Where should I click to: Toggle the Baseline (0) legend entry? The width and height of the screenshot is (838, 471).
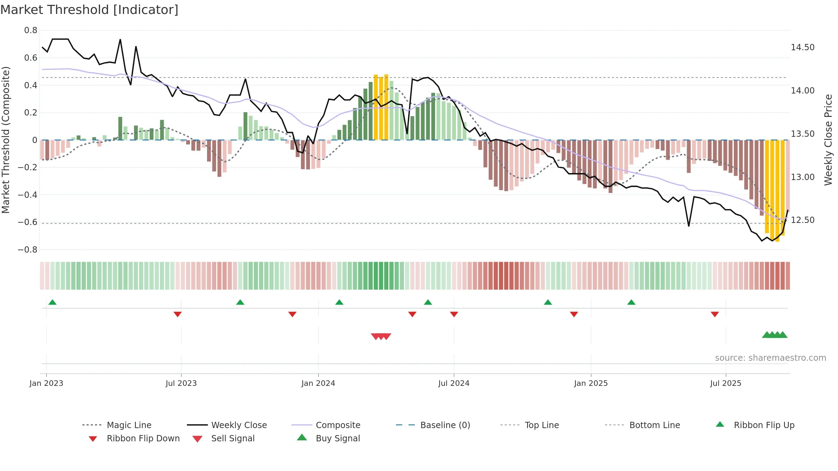[433, 425]
